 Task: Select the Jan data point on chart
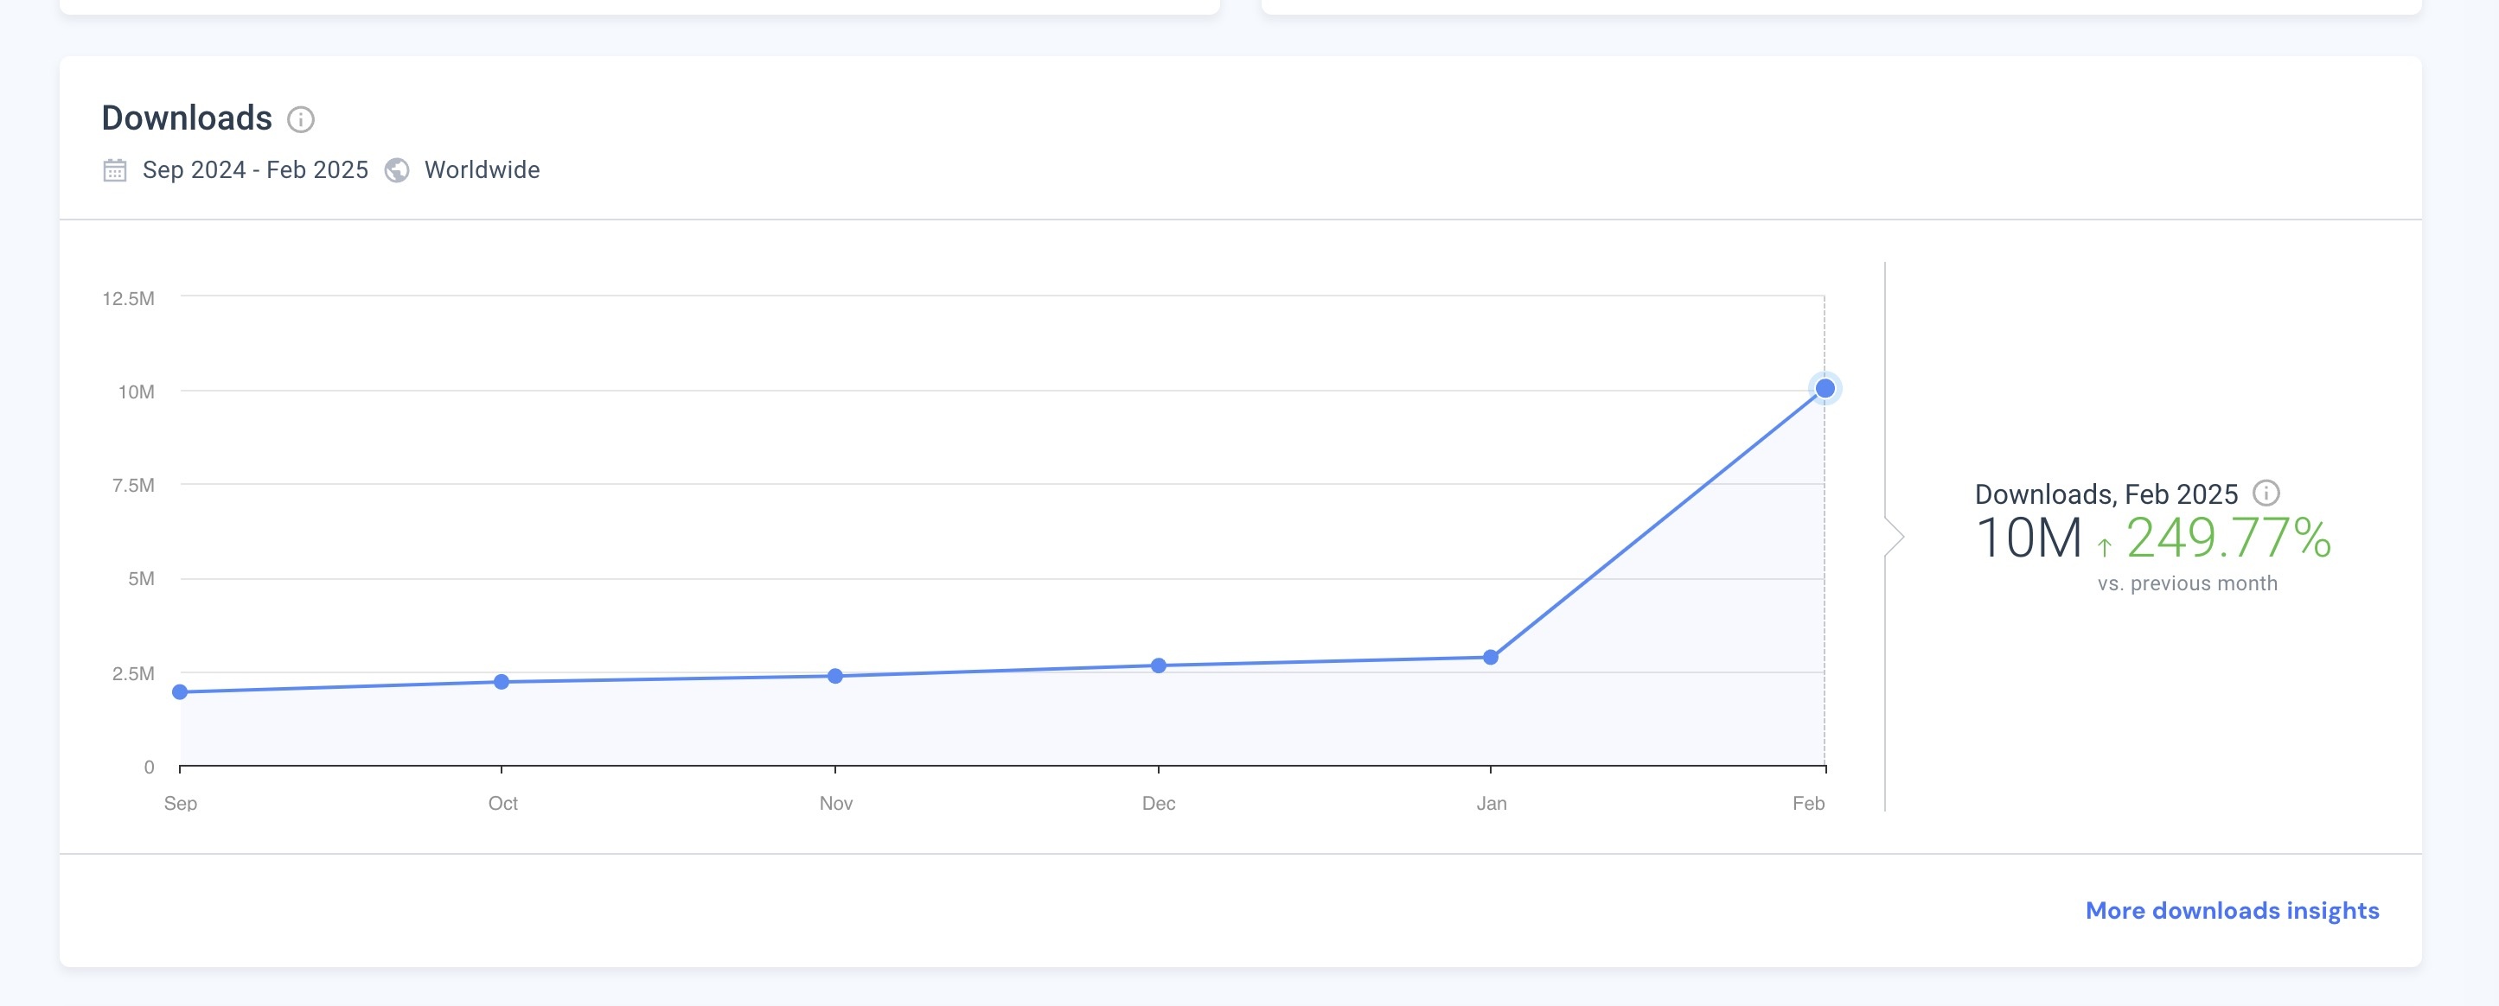pyautogui.click(x=1490, y=657)
